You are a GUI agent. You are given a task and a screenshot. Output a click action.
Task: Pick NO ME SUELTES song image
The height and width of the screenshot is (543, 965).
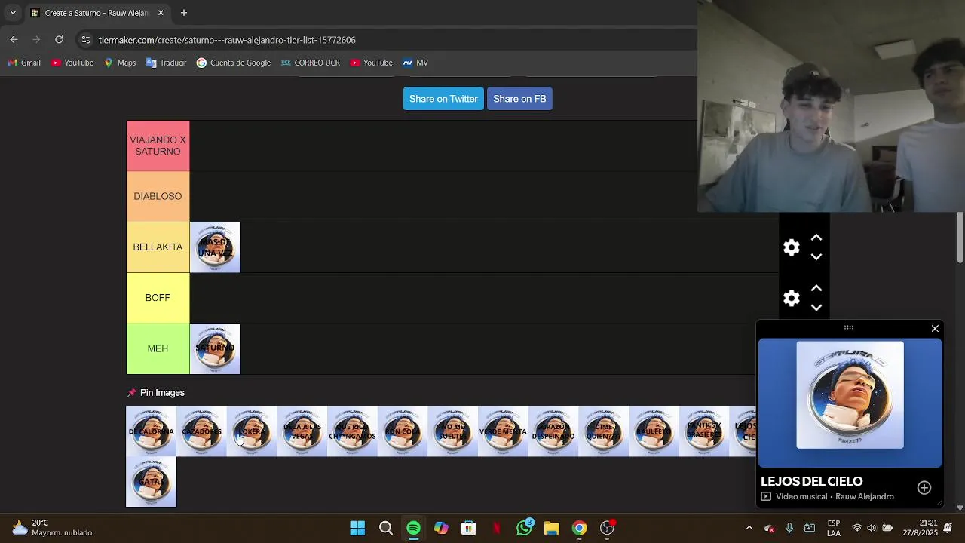click(452, 431)
